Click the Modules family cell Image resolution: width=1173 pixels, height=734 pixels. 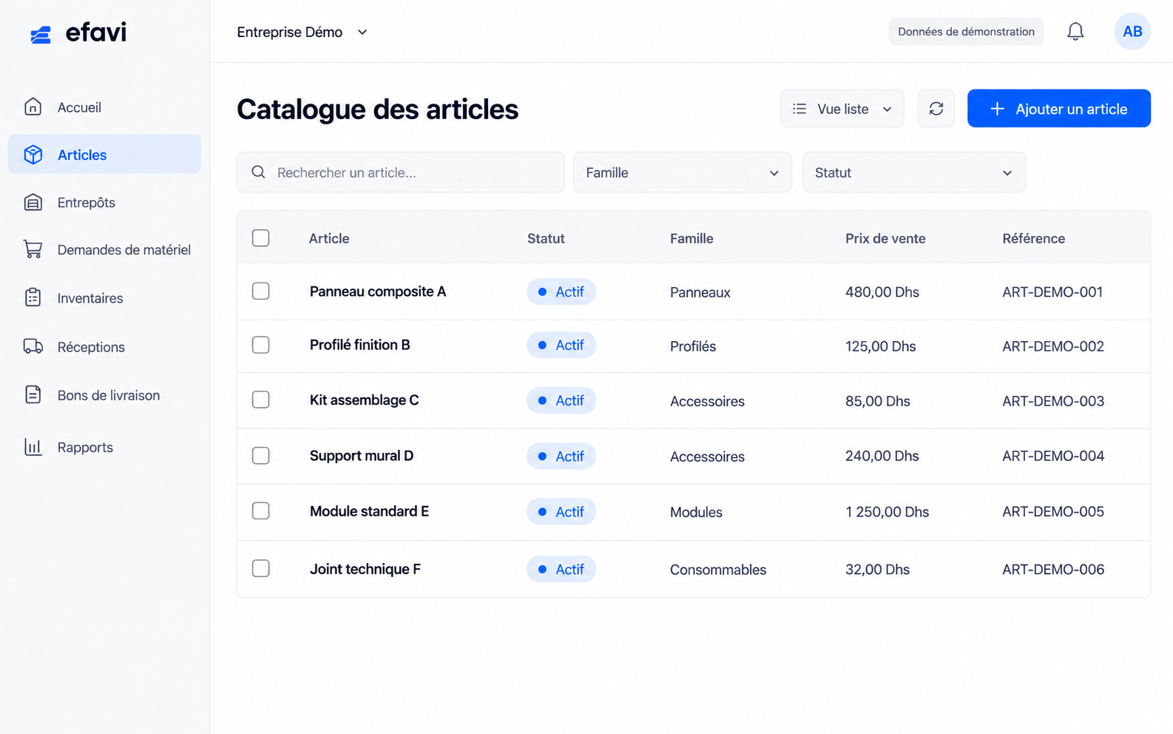(x=696, y=512)
